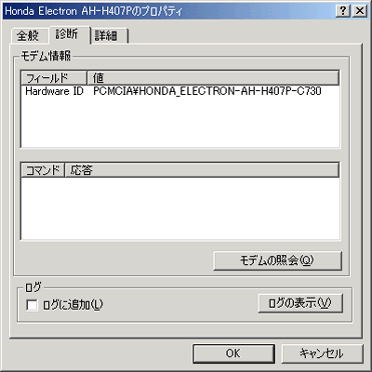The height and width of the screenshot is (372, 372).
Task: Switch to the 全般 tab
Action: [28, 35]
